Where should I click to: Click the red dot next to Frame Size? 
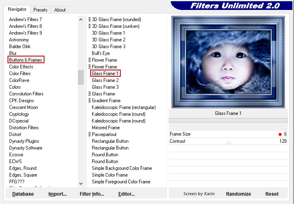[x=280, y=134]
